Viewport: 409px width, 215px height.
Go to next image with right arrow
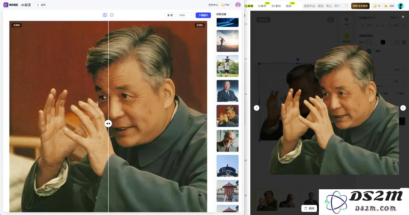[x=403, y=108]
